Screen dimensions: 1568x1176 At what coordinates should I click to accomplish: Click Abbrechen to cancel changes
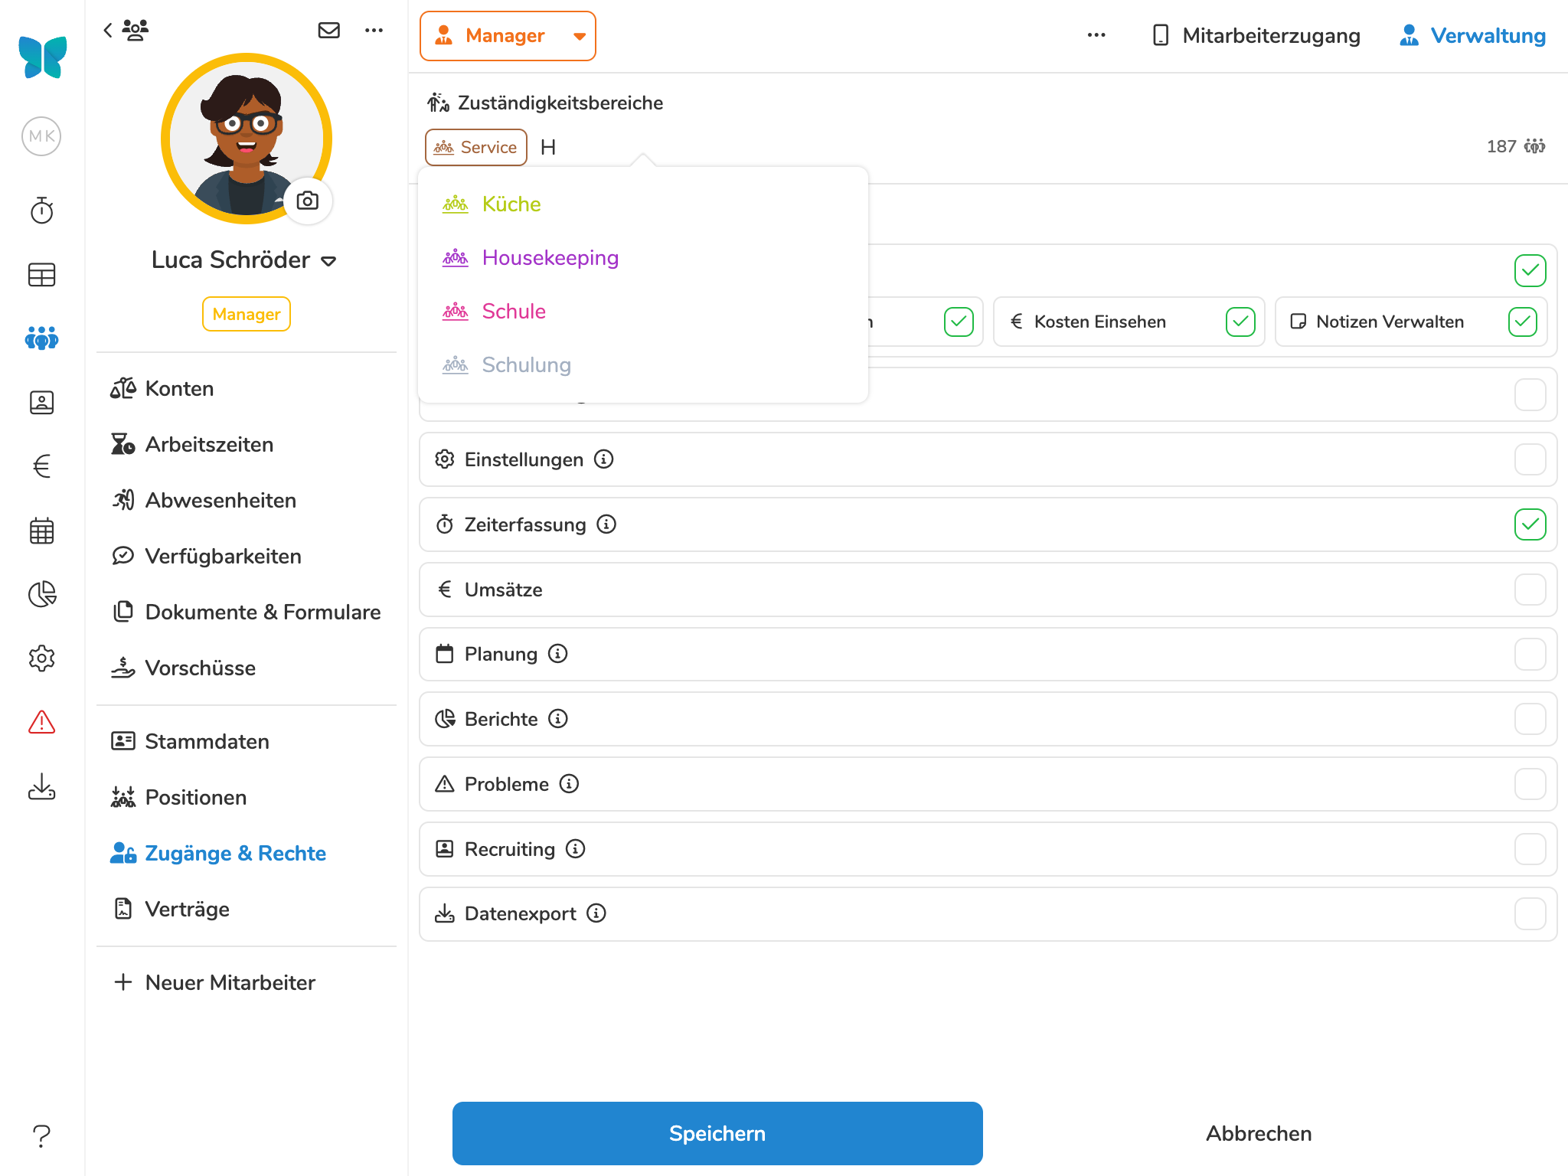pyautogui.click(x=1259, y=1133)
